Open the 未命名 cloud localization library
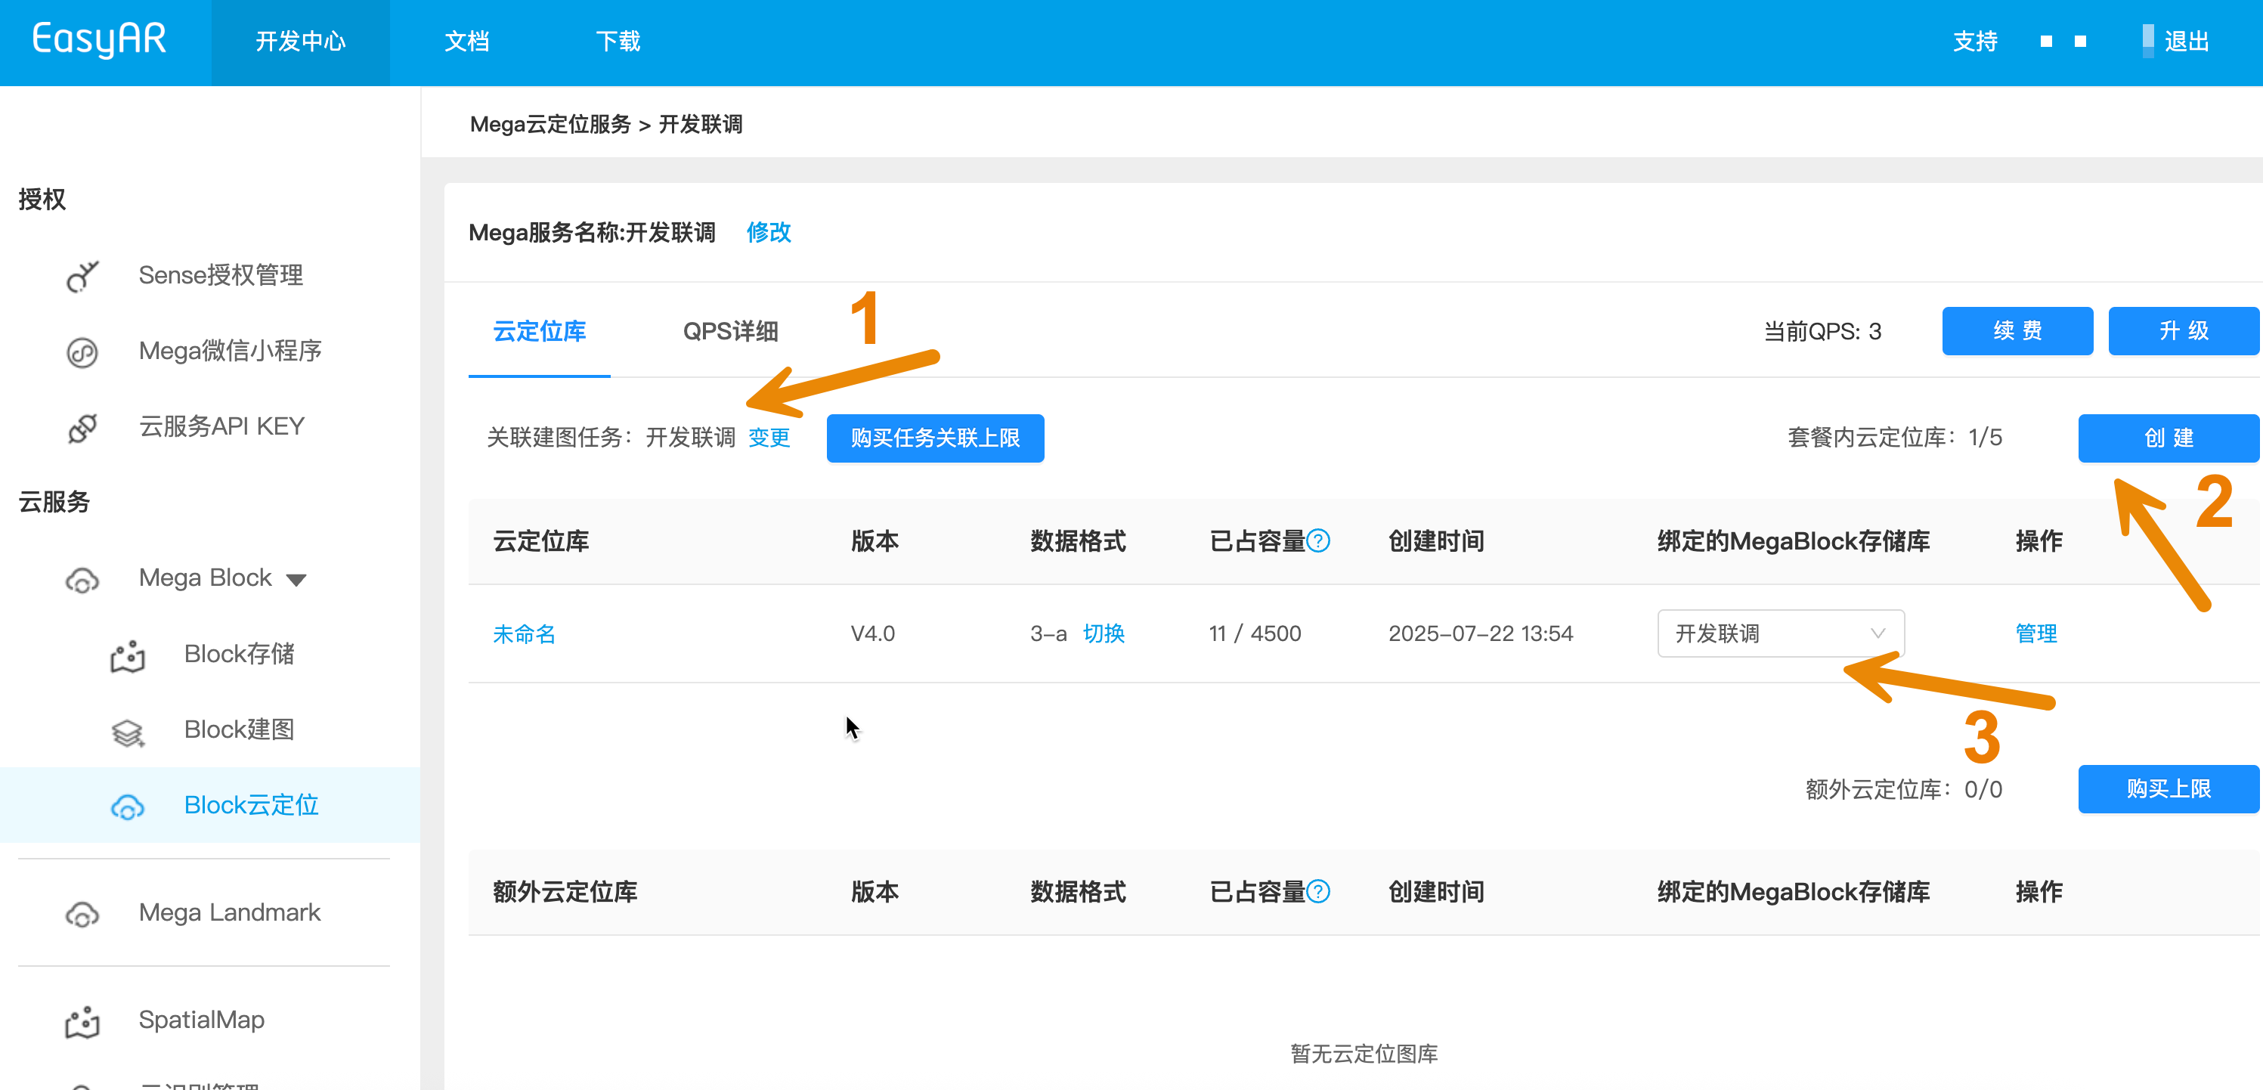2263x1090 pixels. click(525, 633)
